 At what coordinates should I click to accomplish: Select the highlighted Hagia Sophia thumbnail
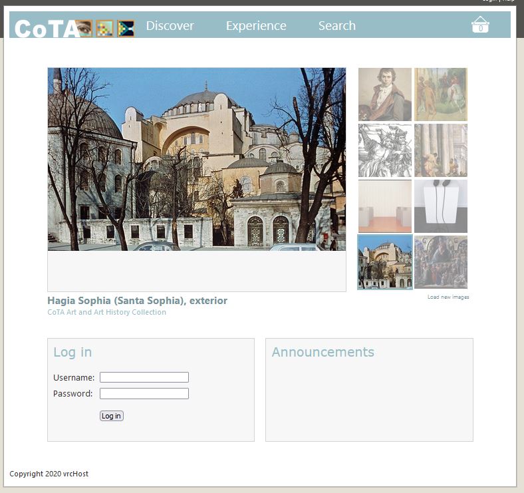[x=385, y=262]
